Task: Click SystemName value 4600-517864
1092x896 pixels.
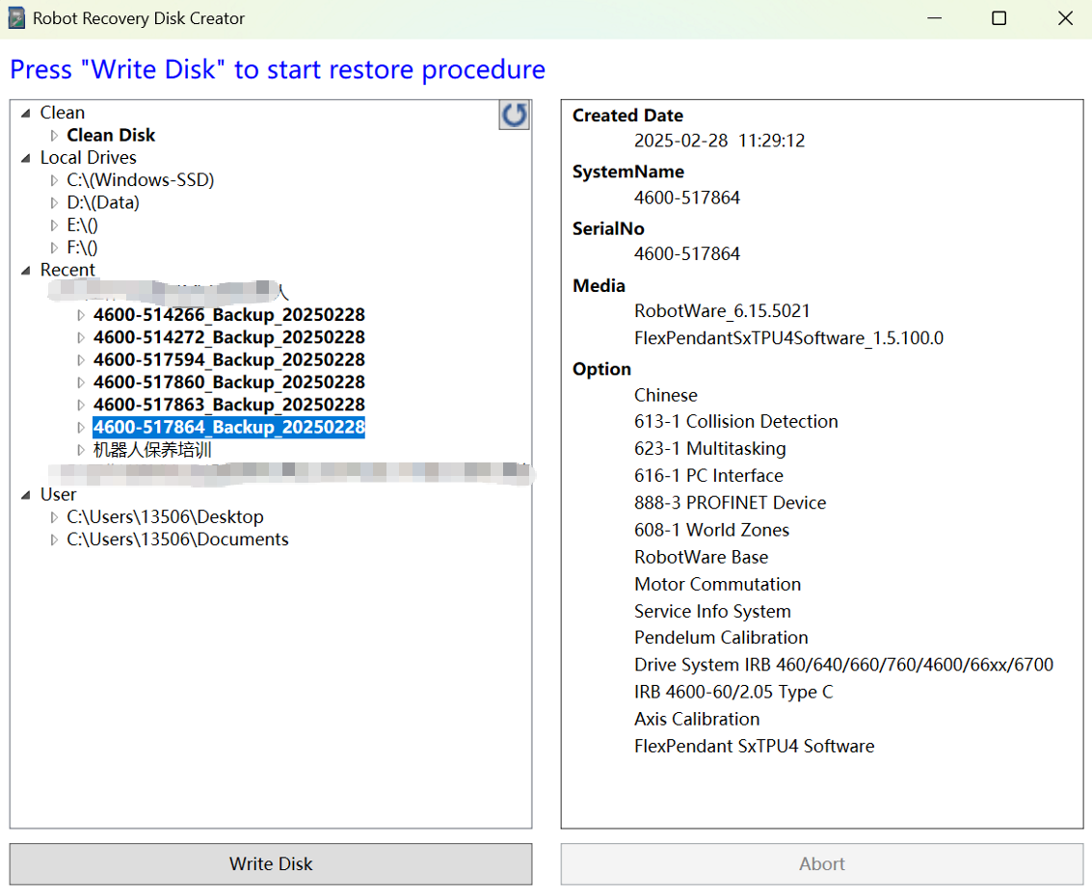Action: coord(686,198)
